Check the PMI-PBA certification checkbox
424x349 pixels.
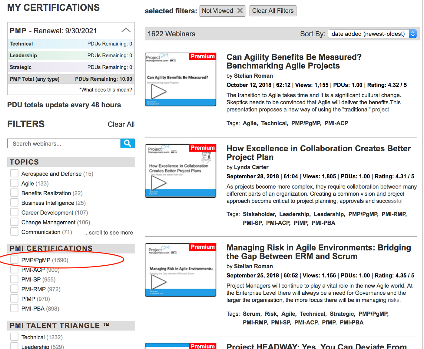point(14,308)
